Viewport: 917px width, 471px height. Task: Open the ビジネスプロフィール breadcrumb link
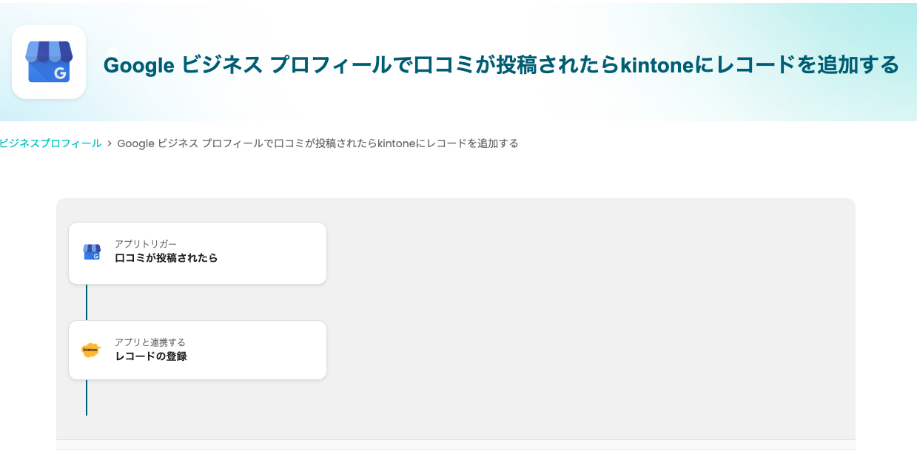(50, 143)
